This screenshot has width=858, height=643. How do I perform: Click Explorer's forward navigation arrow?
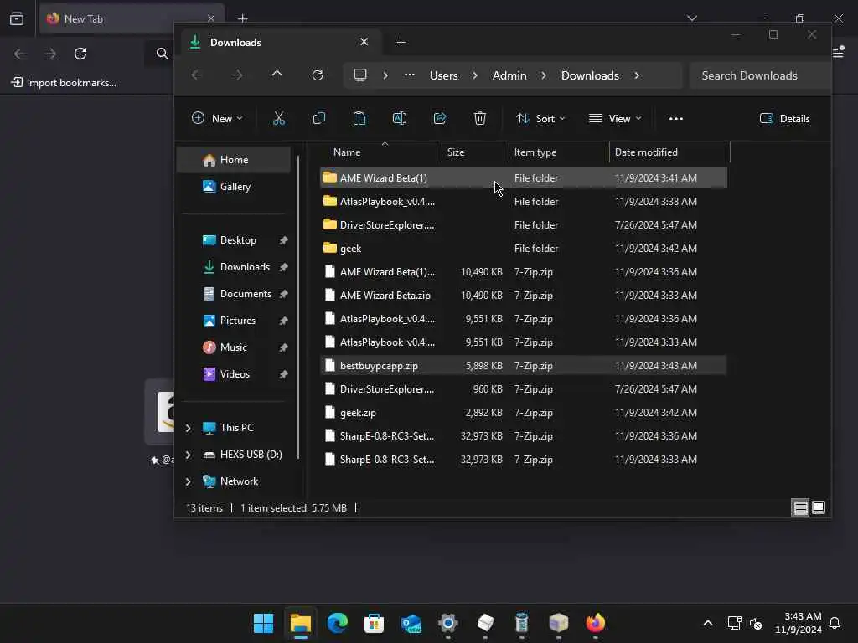click(x=237, y=75)
